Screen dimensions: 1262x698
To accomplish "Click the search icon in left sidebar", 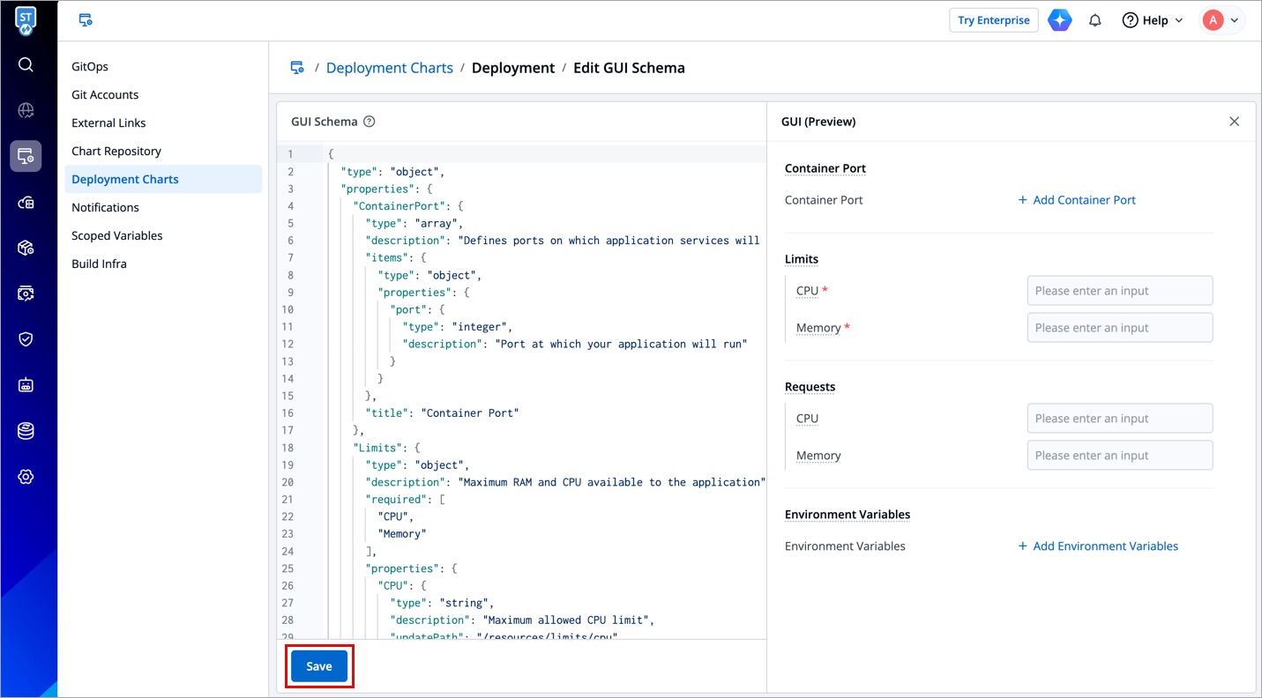I will point(26,64).
